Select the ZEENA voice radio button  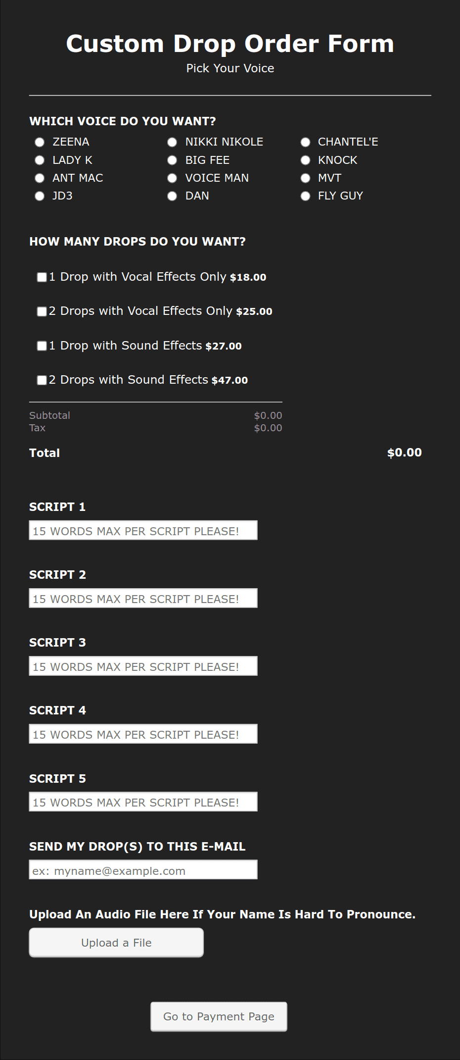(x=40, y=142)
